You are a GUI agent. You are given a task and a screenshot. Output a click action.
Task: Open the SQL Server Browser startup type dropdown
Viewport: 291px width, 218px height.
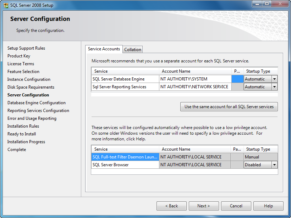(x=274, y=164)
